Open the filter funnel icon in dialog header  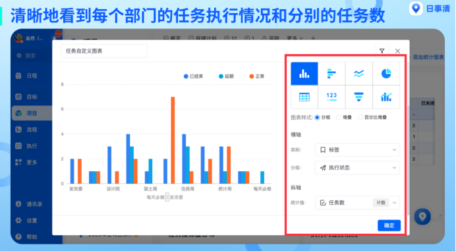tap(382, 51)
